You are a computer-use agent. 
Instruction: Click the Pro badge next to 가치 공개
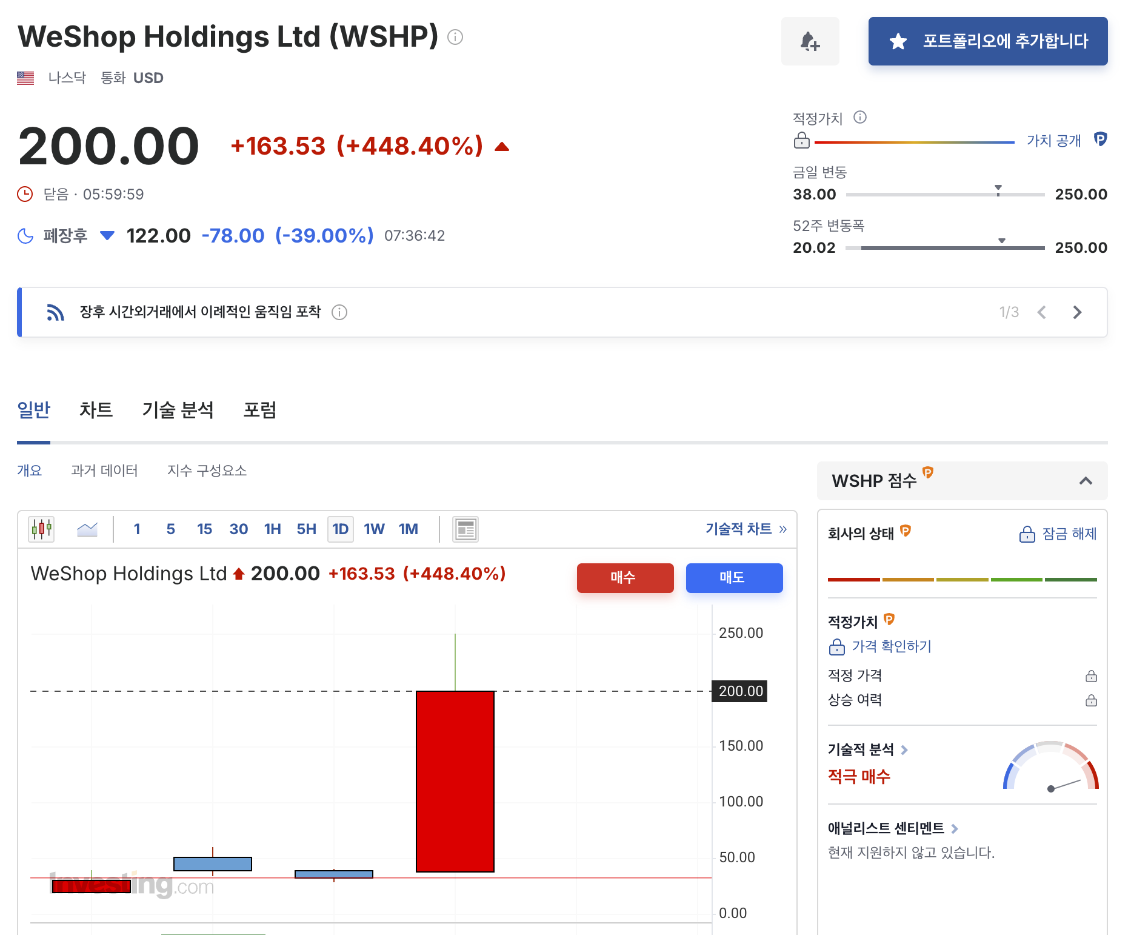click(x=1100, y=139)
